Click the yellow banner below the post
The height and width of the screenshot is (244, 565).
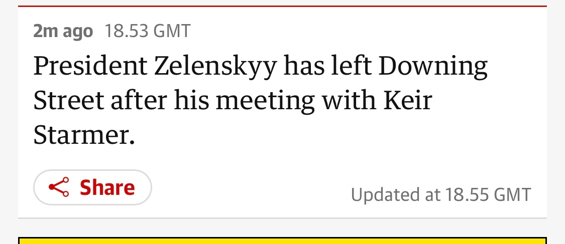(282, 240)
